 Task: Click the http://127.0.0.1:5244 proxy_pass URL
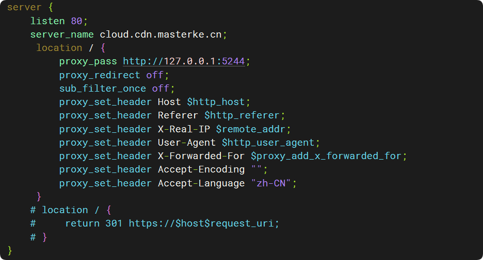click(x=184, y=61)
